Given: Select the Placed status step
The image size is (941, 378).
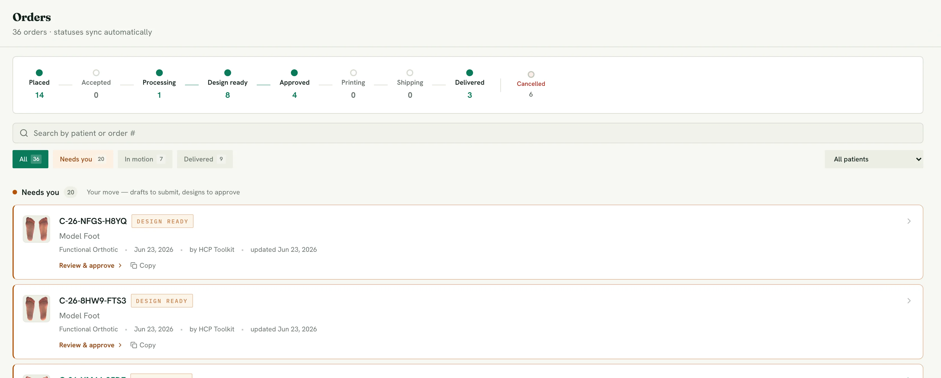Looking at the screenshot, I should pyautogui.click(x=39, y=84).
